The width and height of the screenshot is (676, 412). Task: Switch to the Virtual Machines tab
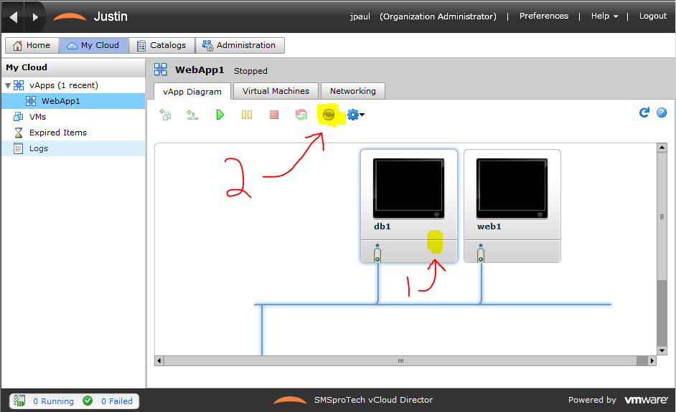pyautogui.click(x=276, y=91)
